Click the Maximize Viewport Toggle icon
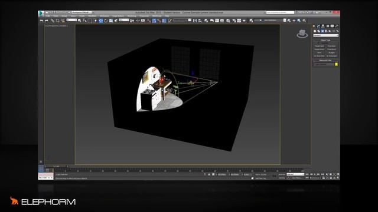 tap(338, 178)
